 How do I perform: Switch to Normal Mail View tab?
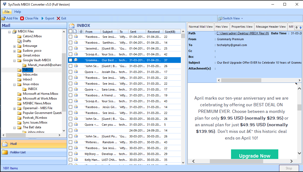[x=200, y=27]
